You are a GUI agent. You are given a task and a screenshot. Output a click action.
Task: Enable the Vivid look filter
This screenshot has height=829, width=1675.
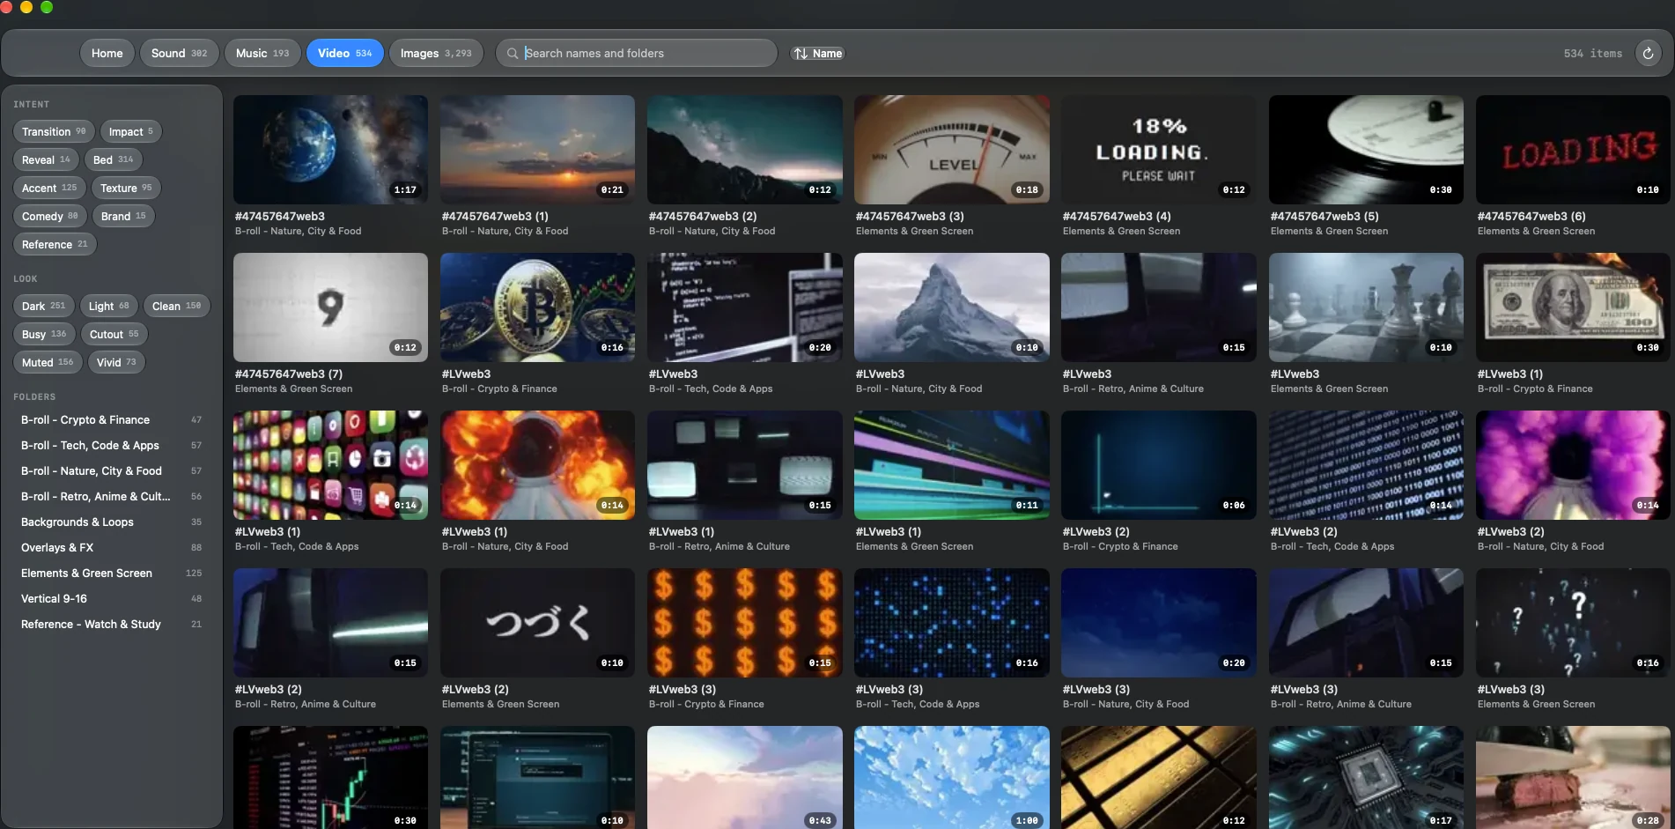pos(116,362)
